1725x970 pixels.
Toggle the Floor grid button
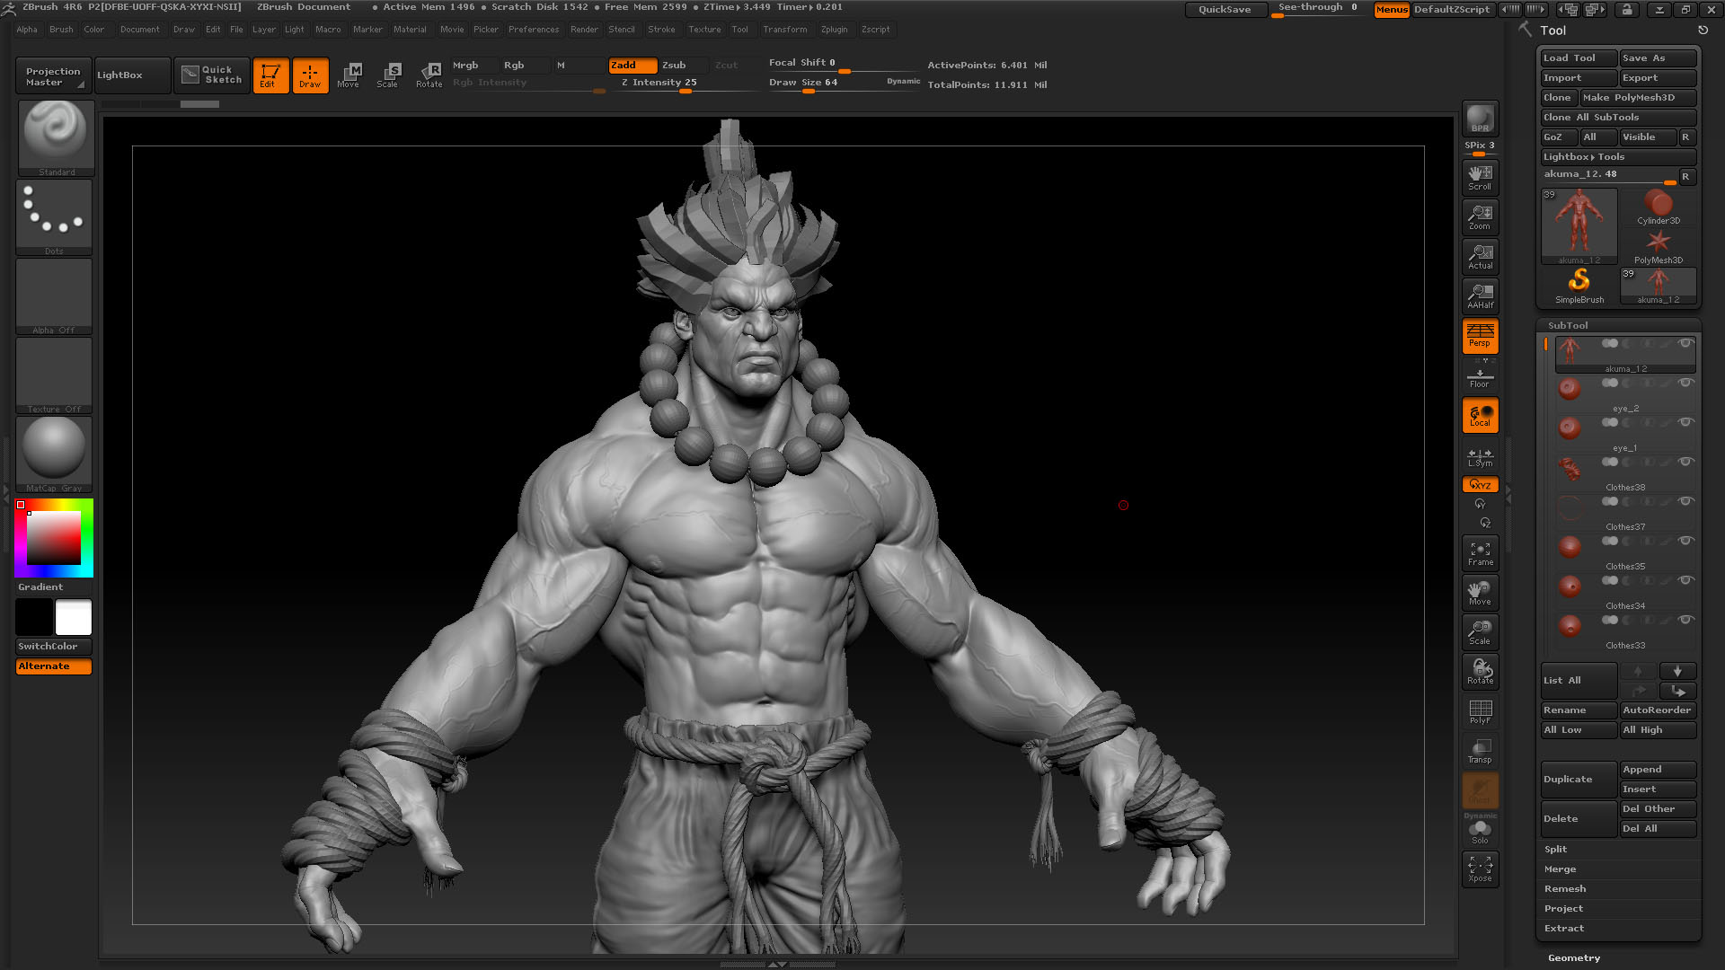pyautogui.click(x=1480, y=377)
